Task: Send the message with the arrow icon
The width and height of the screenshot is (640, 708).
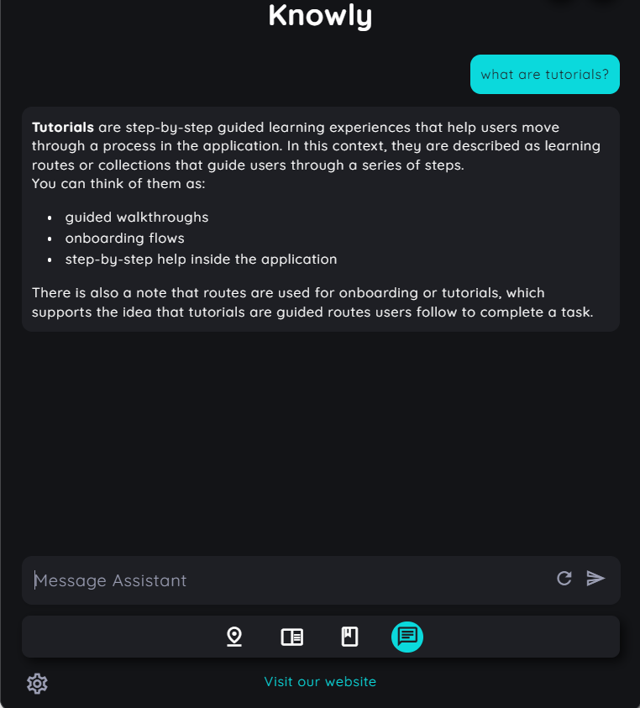Action: pos(595,579)
